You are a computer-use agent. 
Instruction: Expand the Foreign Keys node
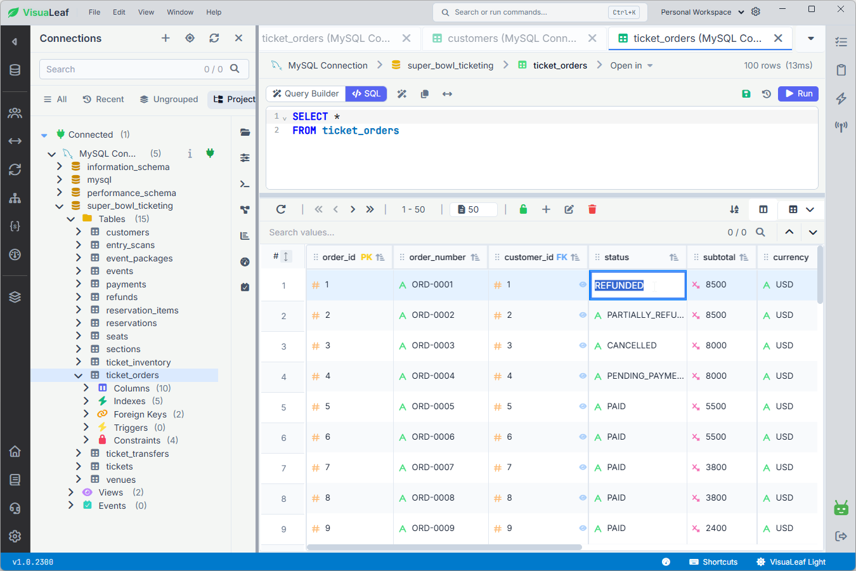86,414
